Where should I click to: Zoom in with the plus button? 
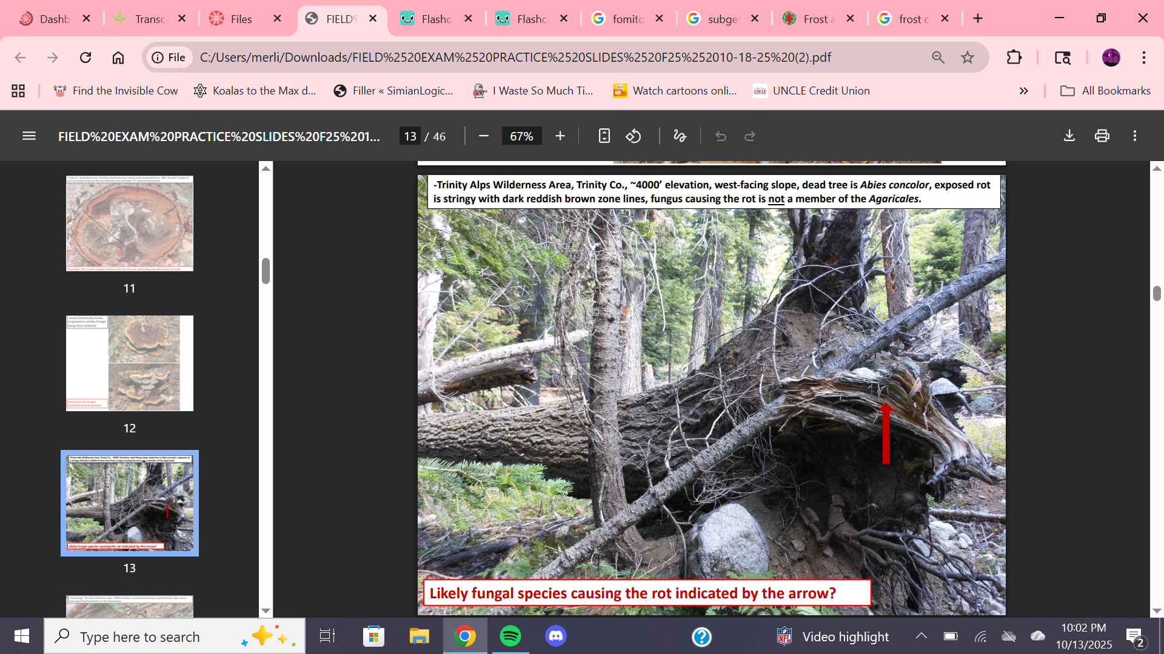click(560, 136)
